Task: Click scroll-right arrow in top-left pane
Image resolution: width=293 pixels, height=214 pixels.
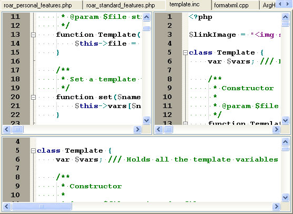Action: coord(138,129)
